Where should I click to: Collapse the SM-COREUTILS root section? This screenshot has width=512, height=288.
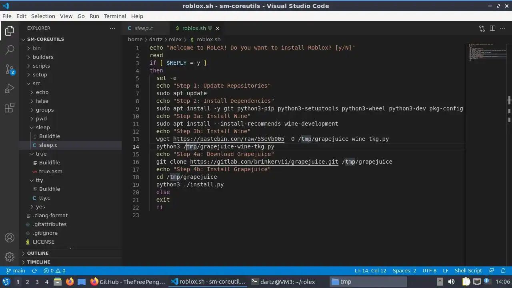point(70,39)
